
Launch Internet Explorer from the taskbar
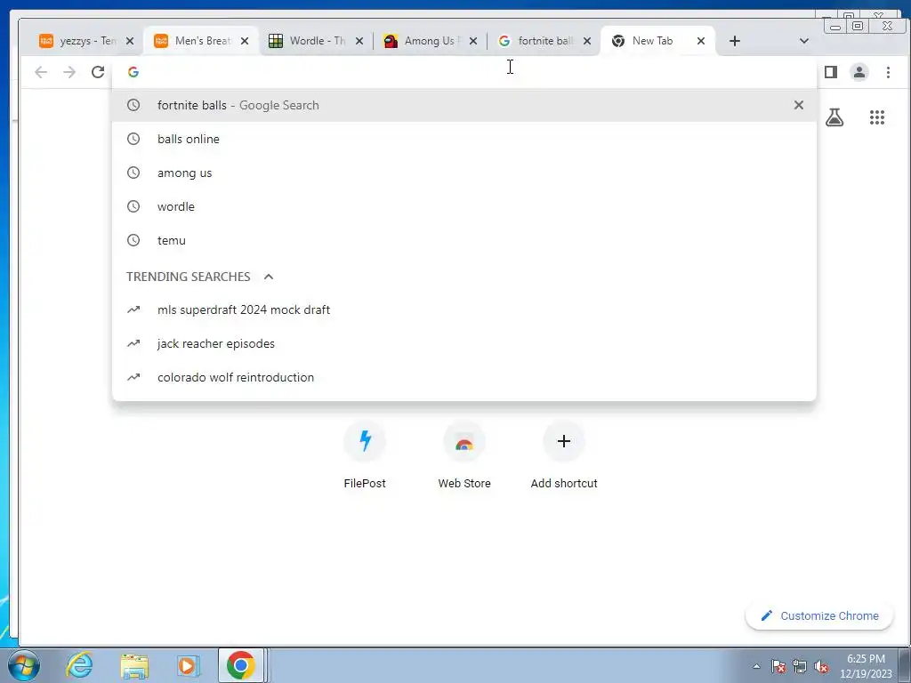(79, 665)
